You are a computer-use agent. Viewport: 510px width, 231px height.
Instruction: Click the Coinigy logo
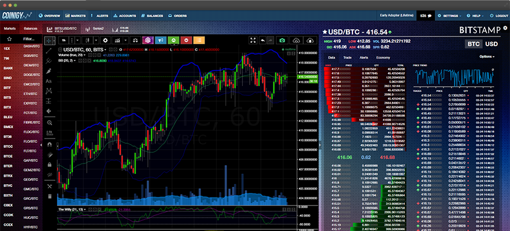17,15
